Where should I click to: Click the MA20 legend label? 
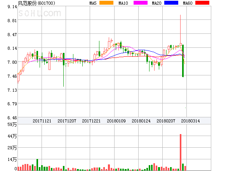pyautogui.click(x=156, y=3)
